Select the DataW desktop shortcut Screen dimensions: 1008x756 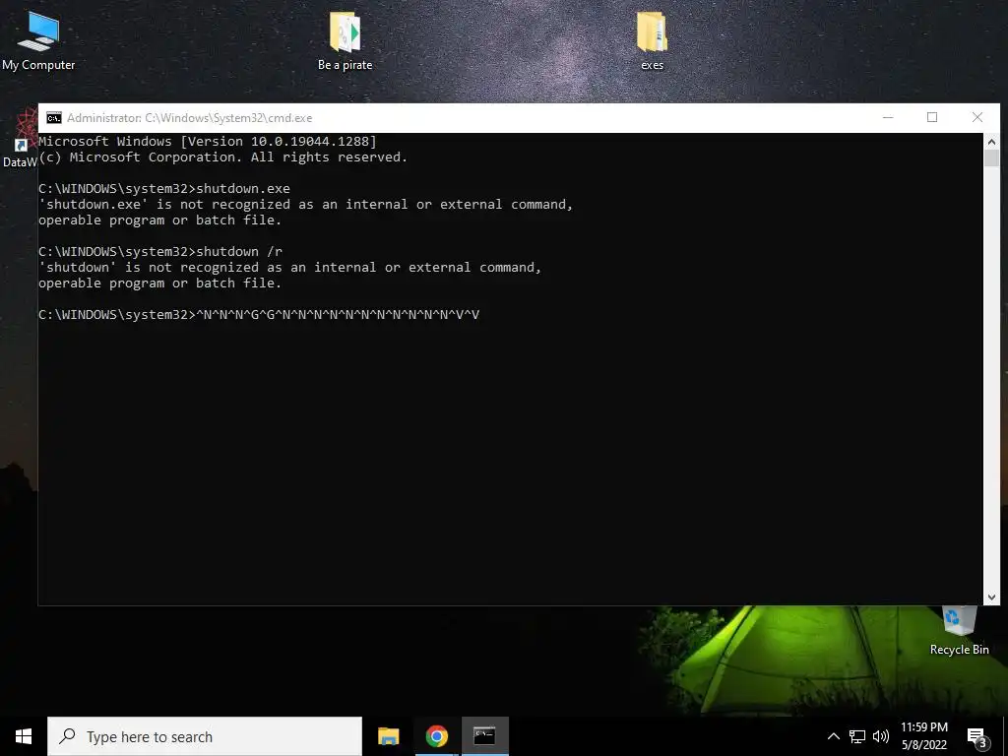(20, 138)
